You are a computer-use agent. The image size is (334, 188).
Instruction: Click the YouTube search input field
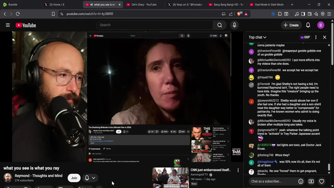pos(155,25)
